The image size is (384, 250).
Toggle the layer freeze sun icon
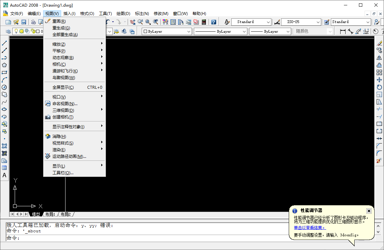tap(21, 31)
